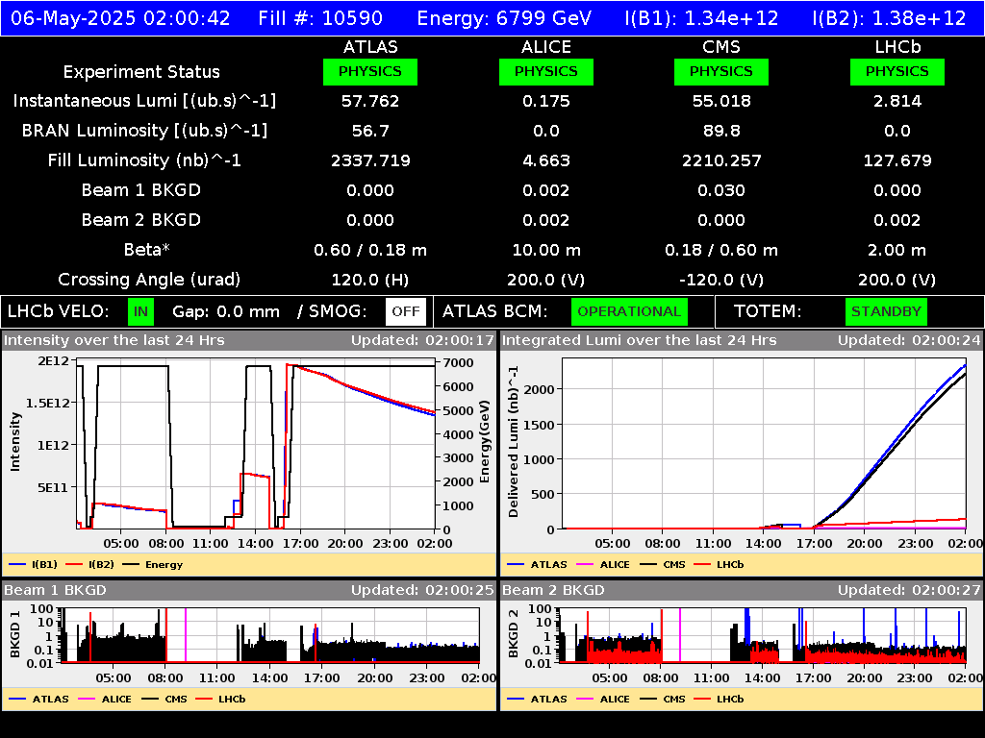This screenshot has width=985, height=738.
Task: Click the Crossing Angle (urad) label
Action: pyautogui.click(x=149, y=280)
